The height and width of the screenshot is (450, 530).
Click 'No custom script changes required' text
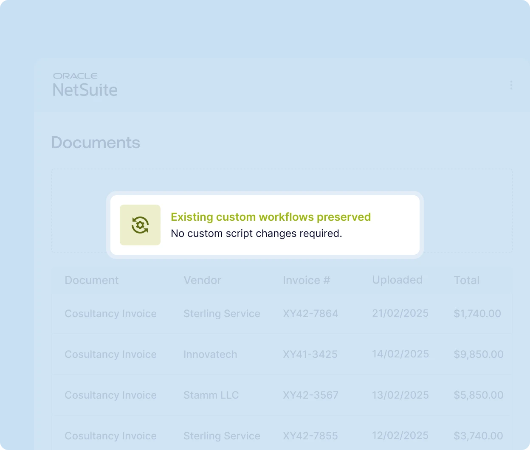pos(256,233)
